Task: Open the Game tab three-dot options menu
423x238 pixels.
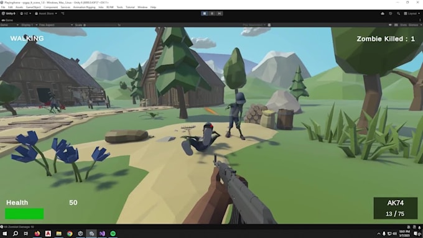Action: [420, 21]
